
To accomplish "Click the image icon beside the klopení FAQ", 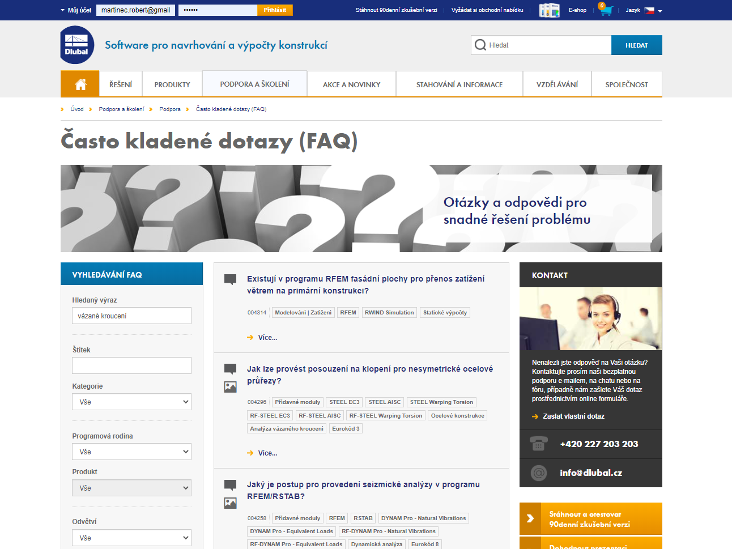I will click(230, 386).
